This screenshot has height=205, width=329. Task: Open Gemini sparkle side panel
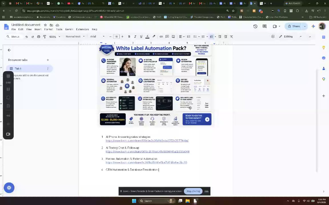point(313,26)
